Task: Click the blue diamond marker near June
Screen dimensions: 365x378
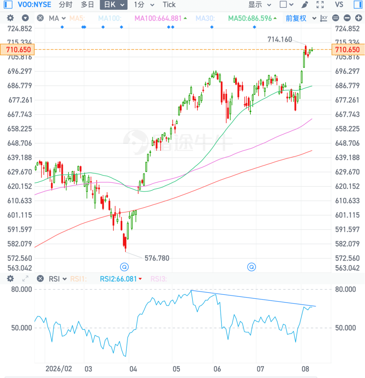Action: (212, 27)
